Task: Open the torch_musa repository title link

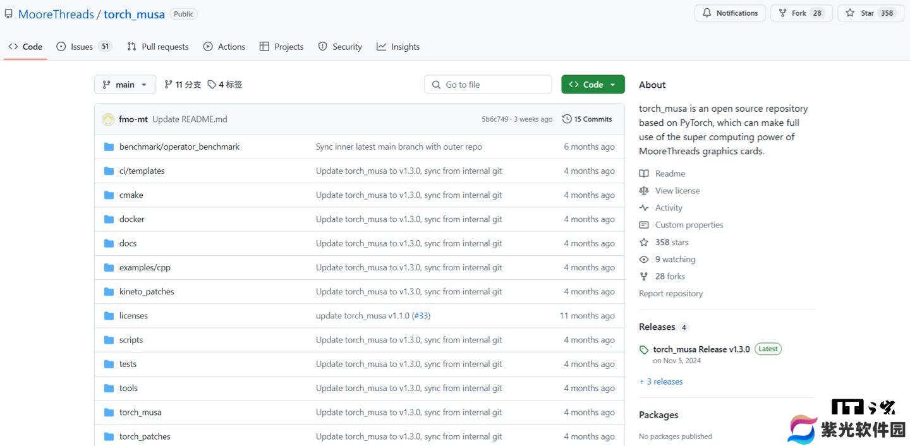Action: pos(134,14)
